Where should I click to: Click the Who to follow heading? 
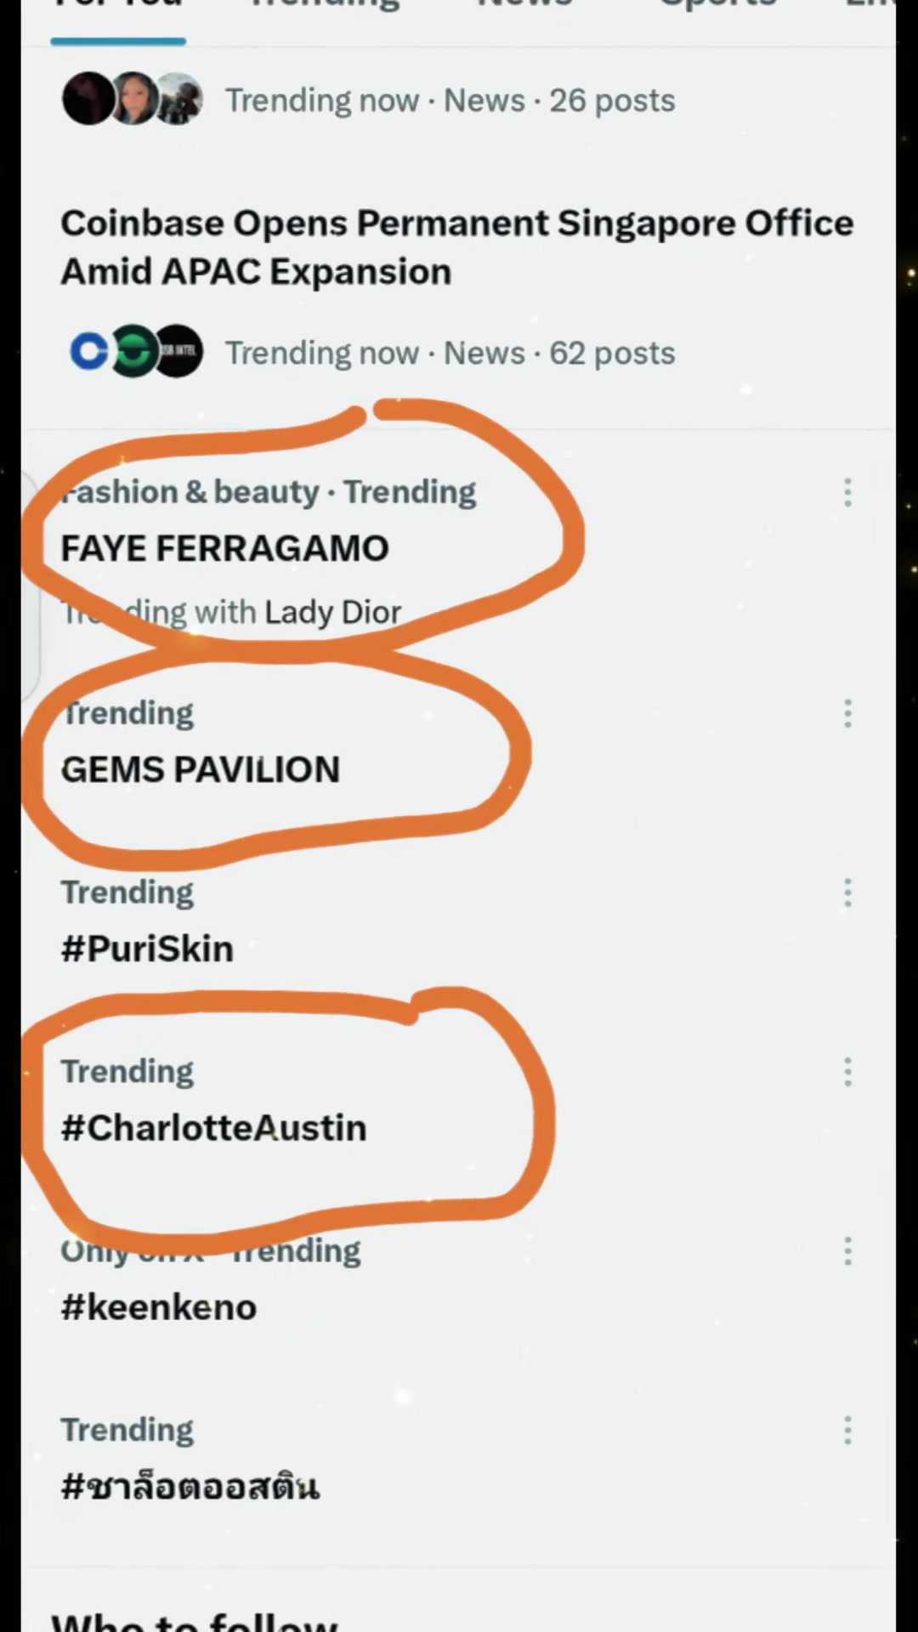(x=195, y=1619)
